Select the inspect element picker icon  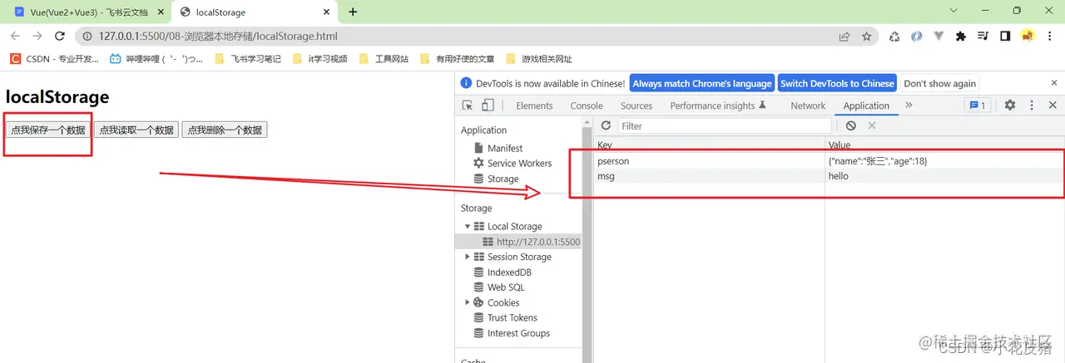468,105
